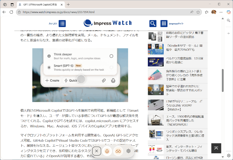Open article 休暇のお伴にピッタリ 電子書籍リーダー

(x=184, y=35)
